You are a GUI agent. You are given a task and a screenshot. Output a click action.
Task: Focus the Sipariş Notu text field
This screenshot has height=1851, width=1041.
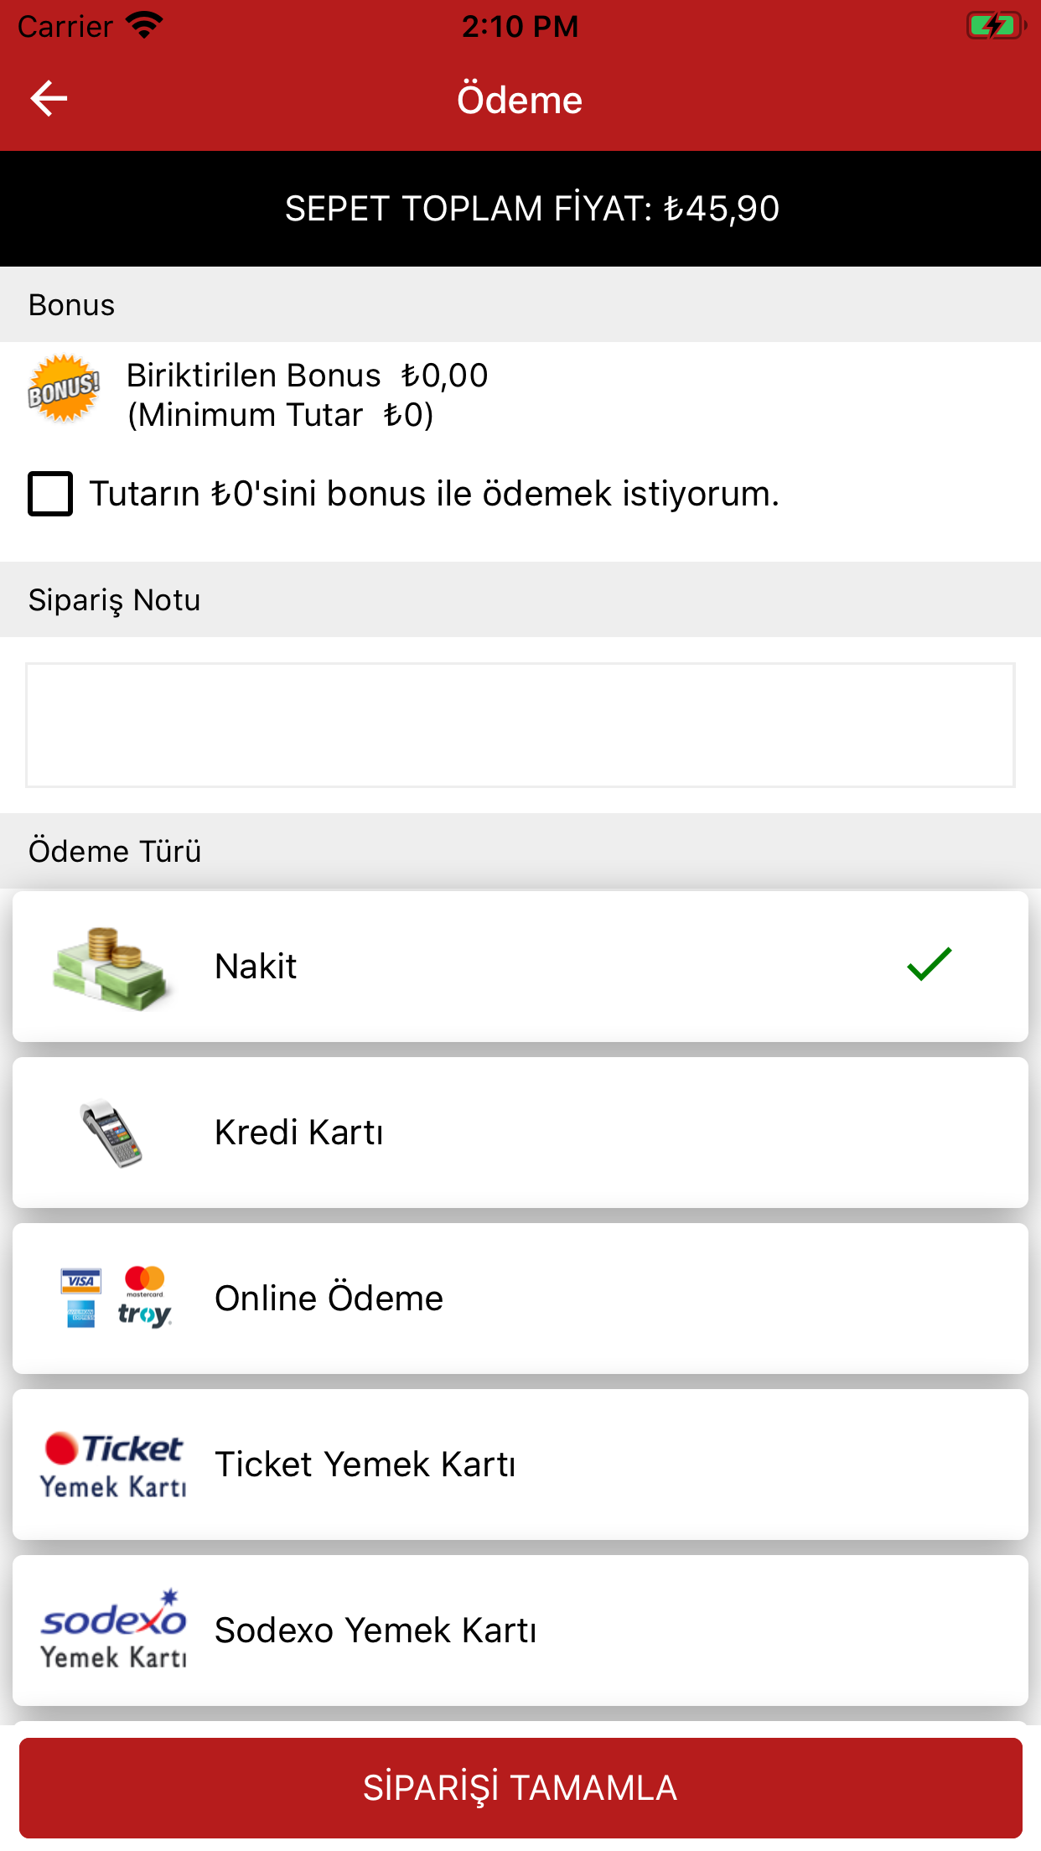click(520, 725)
